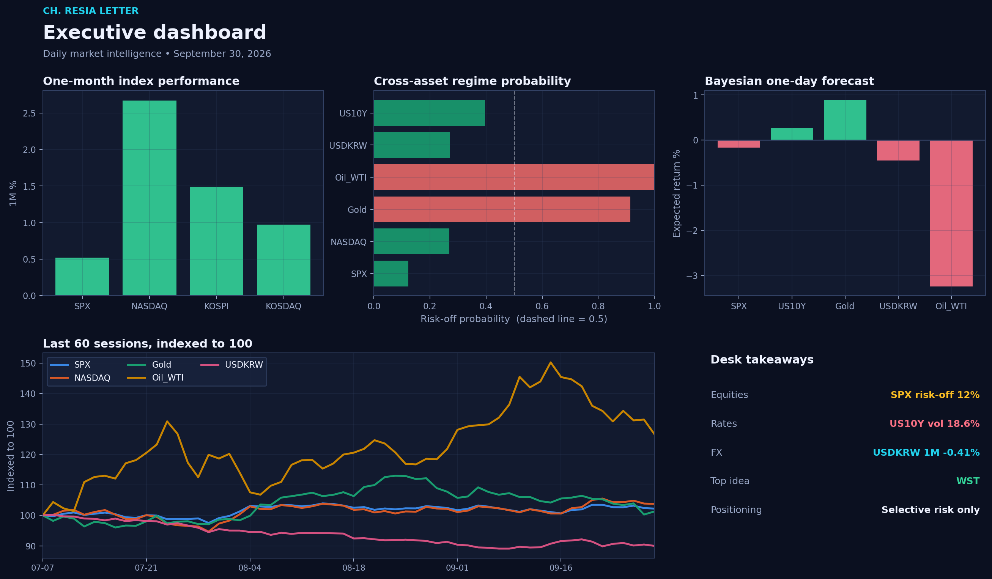Select the Oil_WTI red regime probability bar

[514, 177]
